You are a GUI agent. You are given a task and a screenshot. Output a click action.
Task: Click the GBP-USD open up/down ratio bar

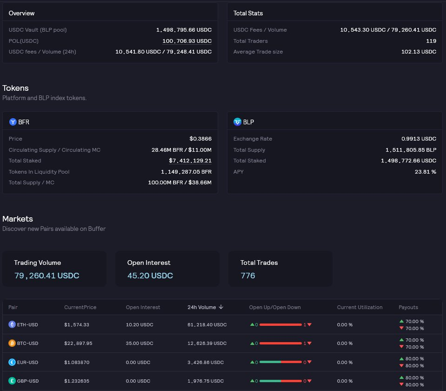point(280,381)
